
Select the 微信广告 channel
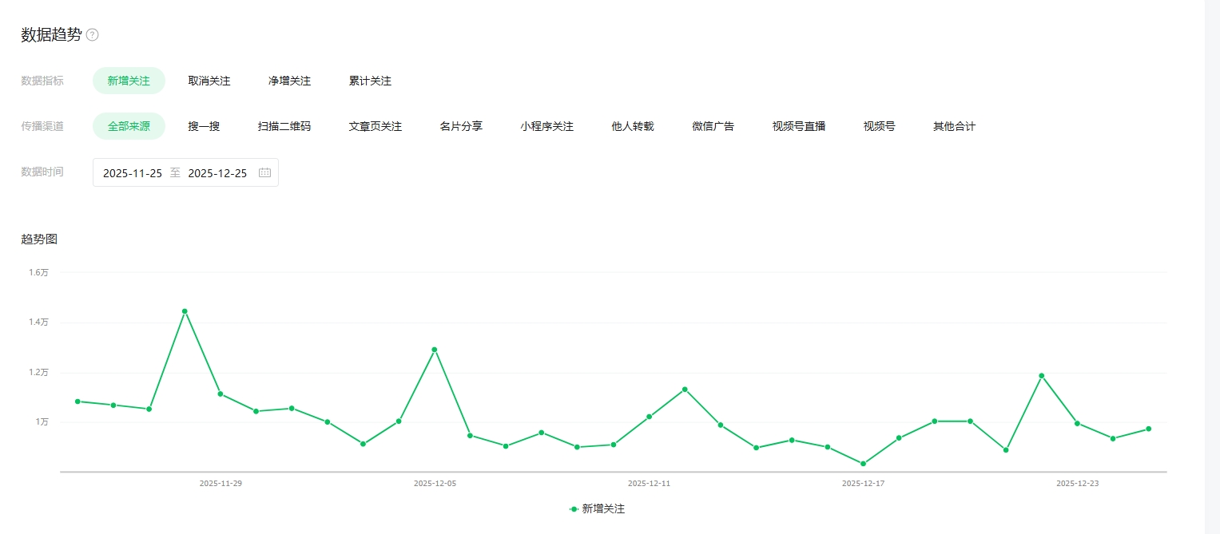[713, 126]
